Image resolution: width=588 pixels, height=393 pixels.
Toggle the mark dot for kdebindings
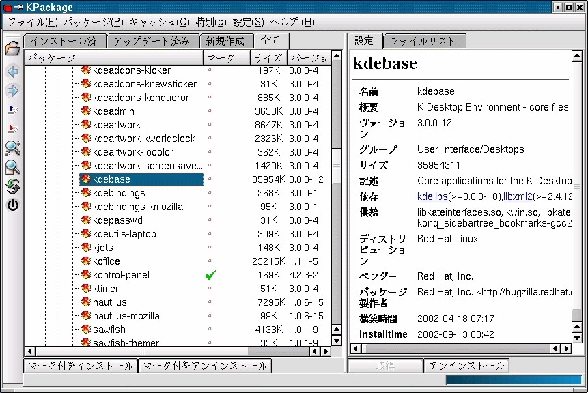[x=210, y=192]
